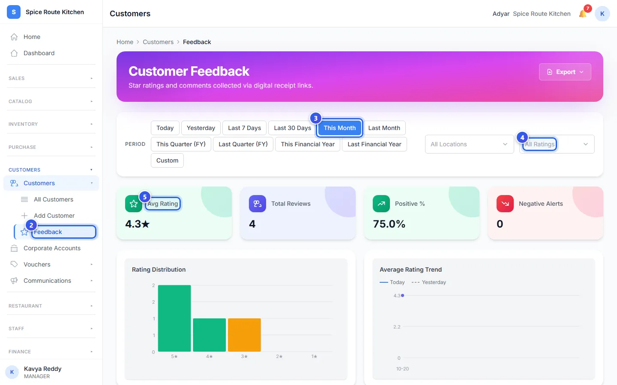
Task: Click the red Negative Alerts icon
Action: [505, 204]
